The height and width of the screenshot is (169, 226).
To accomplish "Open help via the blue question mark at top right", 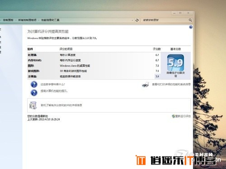I will (x=191, y=27).
